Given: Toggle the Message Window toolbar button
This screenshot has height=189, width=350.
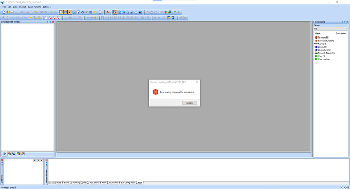Looking at the screenshot, I should pyautogui.click(x=65, y=12).
